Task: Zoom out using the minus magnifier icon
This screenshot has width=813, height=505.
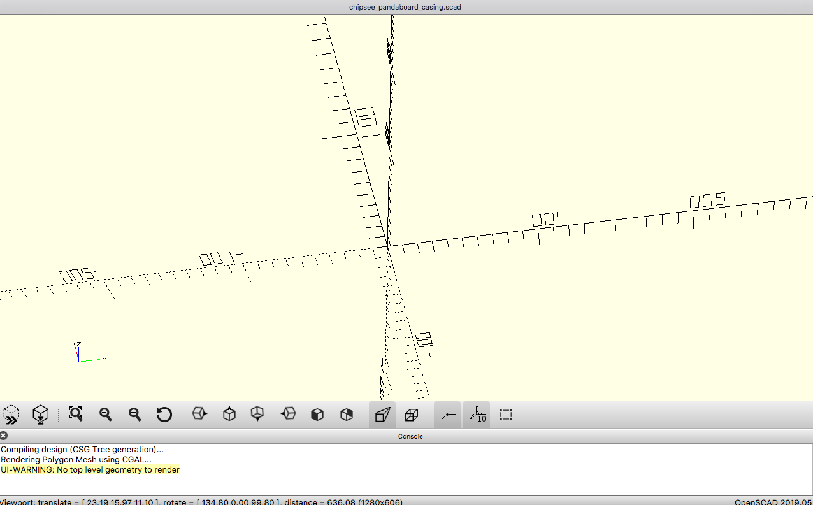Action: [x=135, y=415]
